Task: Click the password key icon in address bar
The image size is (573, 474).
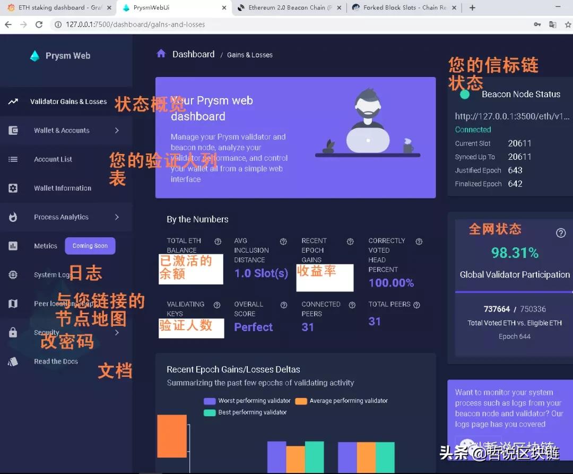Action: coord(537,24)
